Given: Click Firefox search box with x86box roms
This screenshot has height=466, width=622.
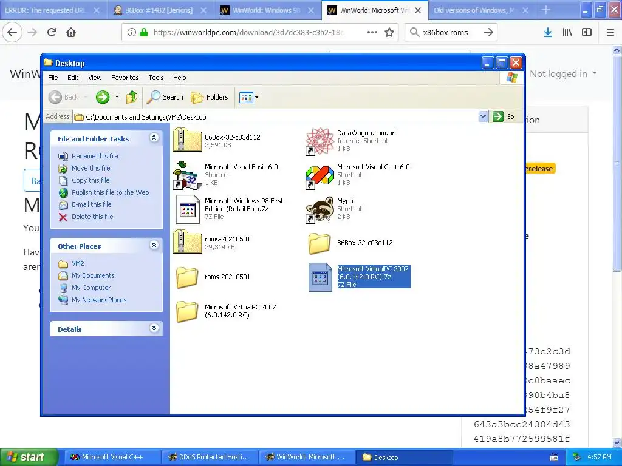Looking at the screenshot, I should 450,32.
